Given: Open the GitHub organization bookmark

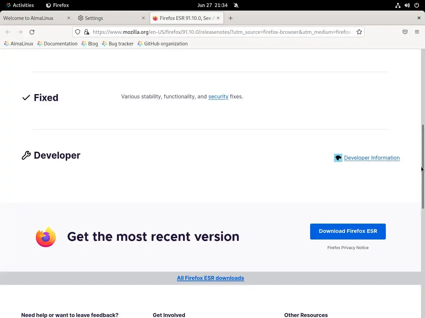Looking at the screenshot, I should tap(163, 44).
